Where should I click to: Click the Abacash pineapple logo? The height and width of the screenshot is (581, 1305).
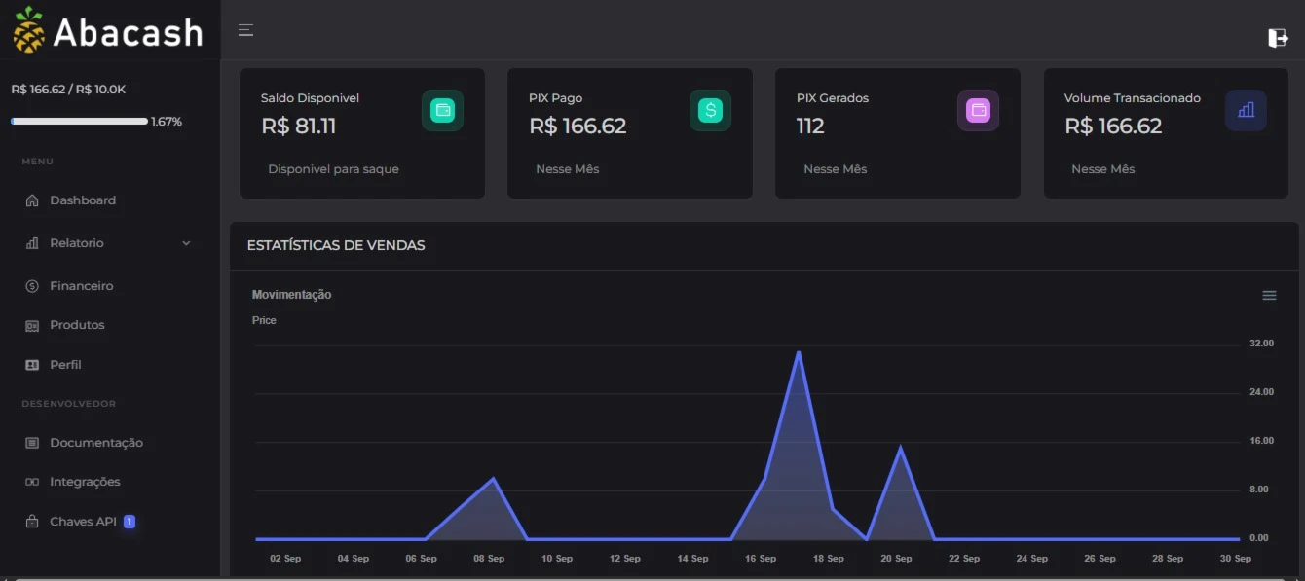[29, 30]
